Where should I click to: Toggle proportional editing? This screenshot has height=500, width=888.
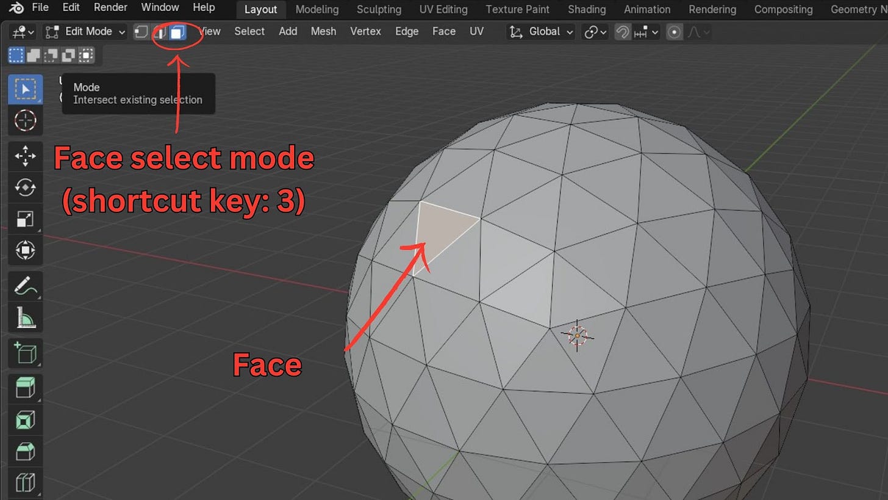(675, 32)
